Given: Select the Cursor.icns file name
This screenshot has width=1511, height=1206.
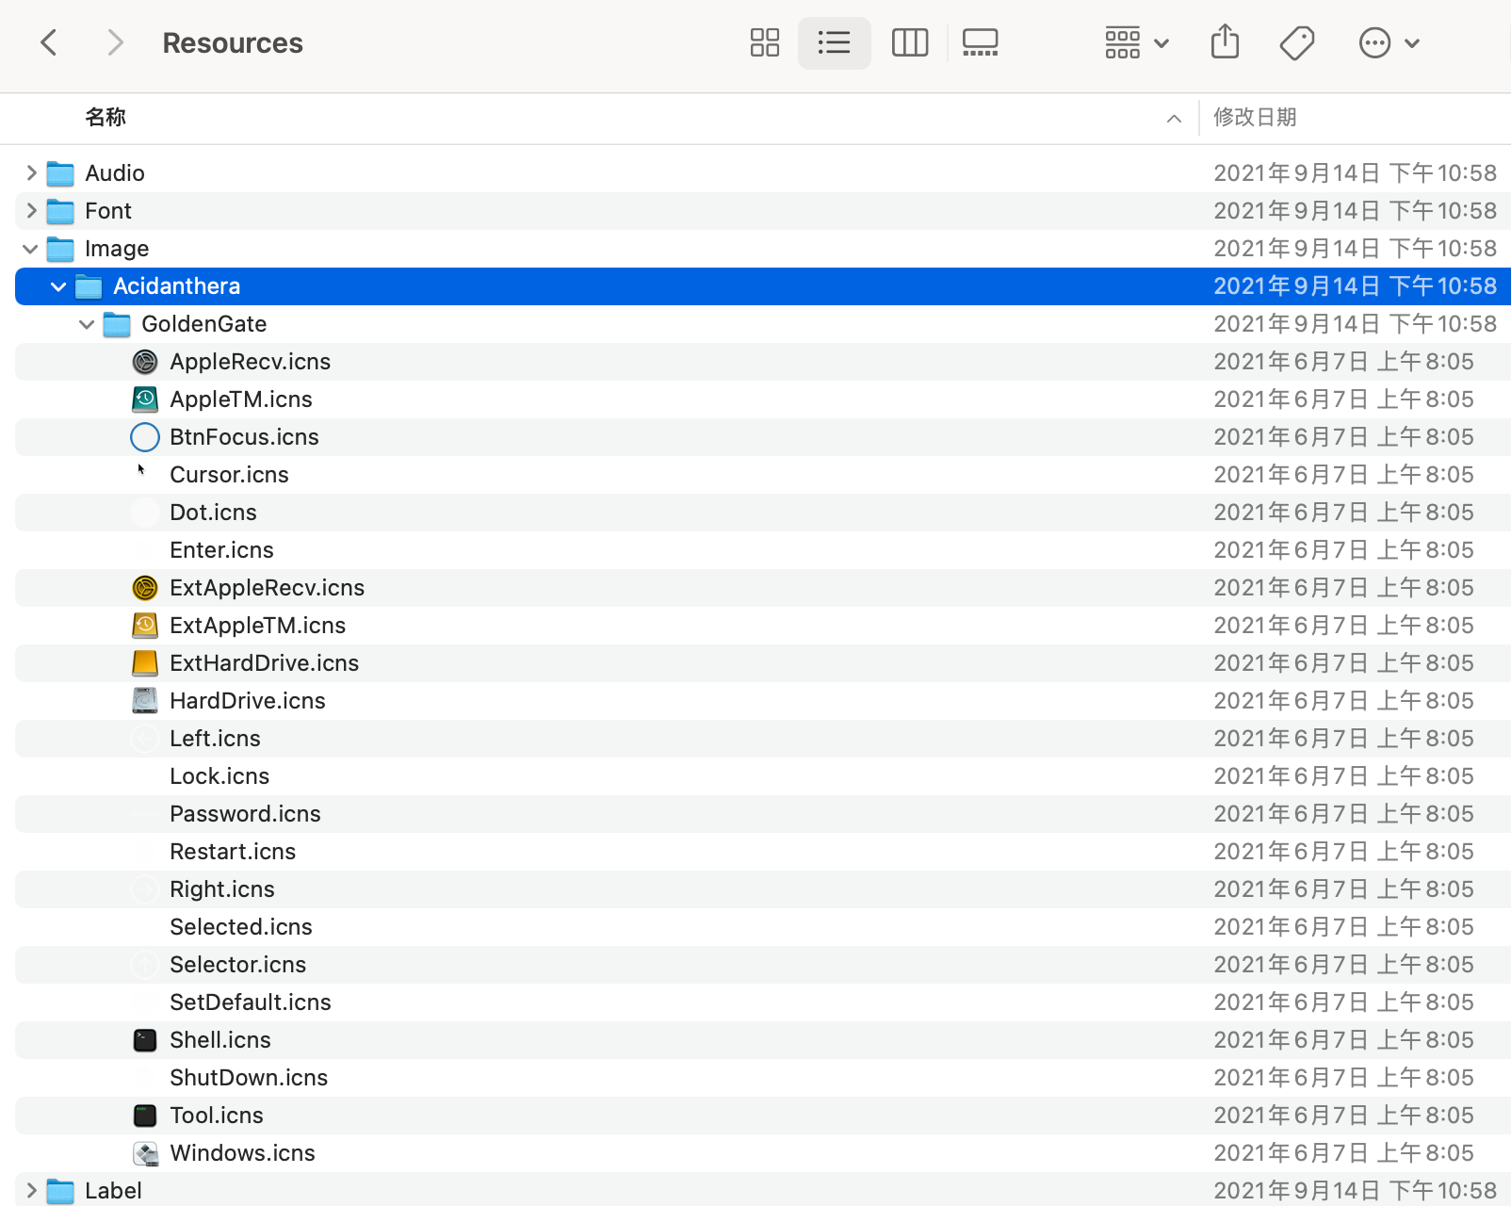Looking at the screenshot, I should coord(229,475).
